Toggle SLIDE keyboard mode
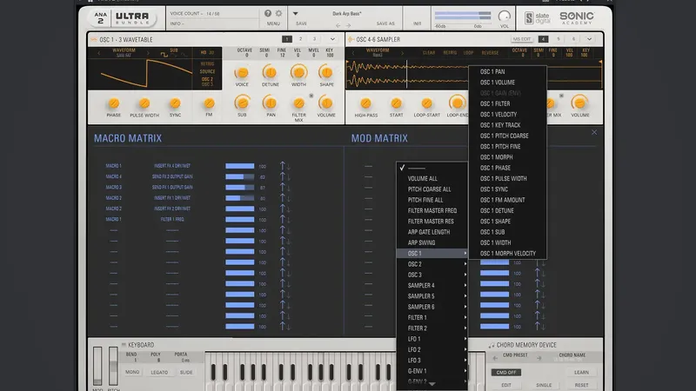Screen dimensions: 696x391 pos(186,373)
